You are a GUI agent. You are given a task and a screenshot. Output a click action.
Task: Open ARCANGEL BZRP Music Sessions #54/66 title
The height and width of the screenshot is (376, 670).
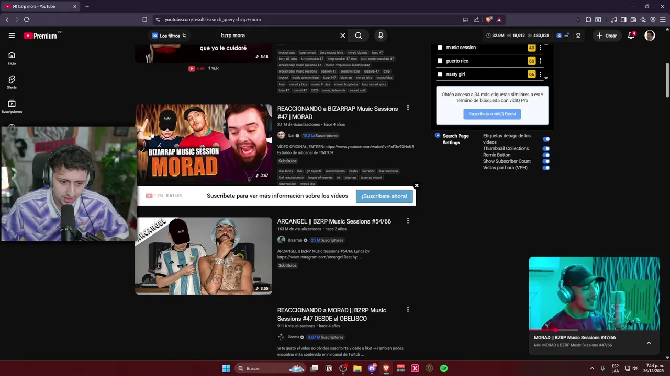[x=334, y=221]
